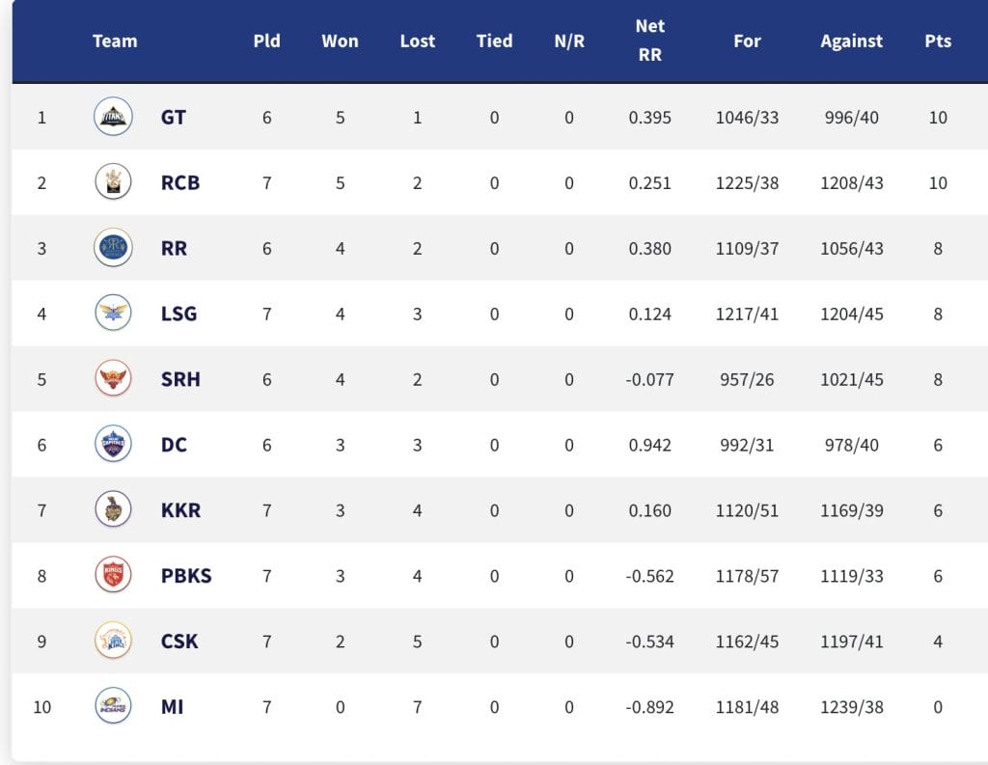Click the Punjab Kings logo icon

[x=113, y=576]
